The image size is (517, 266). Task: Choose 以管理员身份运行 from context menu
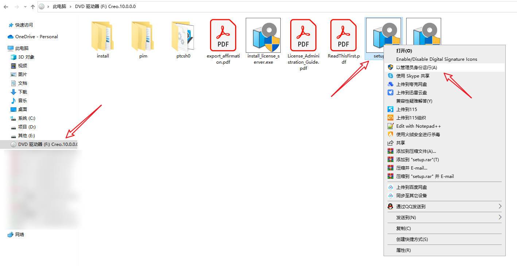coord(416,67)
